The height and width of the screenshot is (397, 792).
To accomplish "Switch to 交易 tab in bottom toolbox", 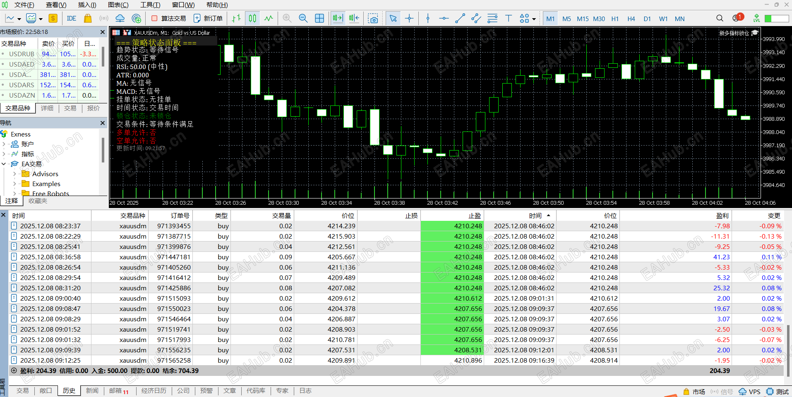I will click(x=22, y=391).
